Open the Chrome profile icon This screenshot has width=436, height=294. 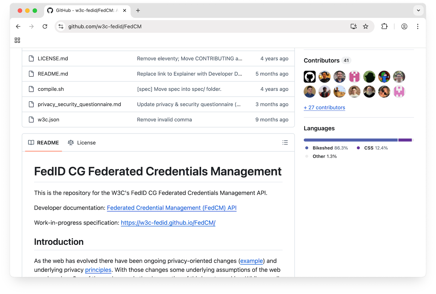tap(404, 26)
